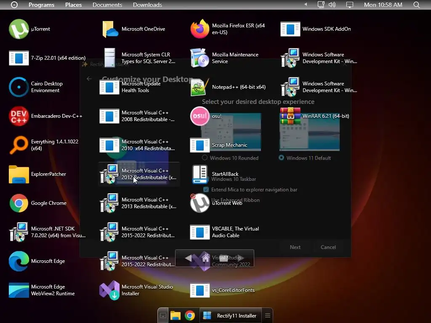Toggle Extend Mica to explorer navigation bar
The image size is (431, 323).
(x=206, y=190)
